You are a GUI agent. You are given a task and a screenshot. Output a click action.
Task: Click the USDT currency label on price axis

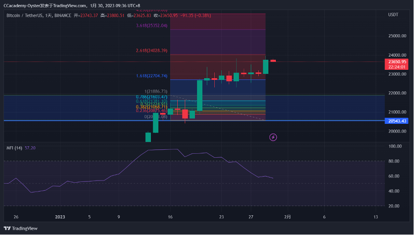tap(393, 15)
